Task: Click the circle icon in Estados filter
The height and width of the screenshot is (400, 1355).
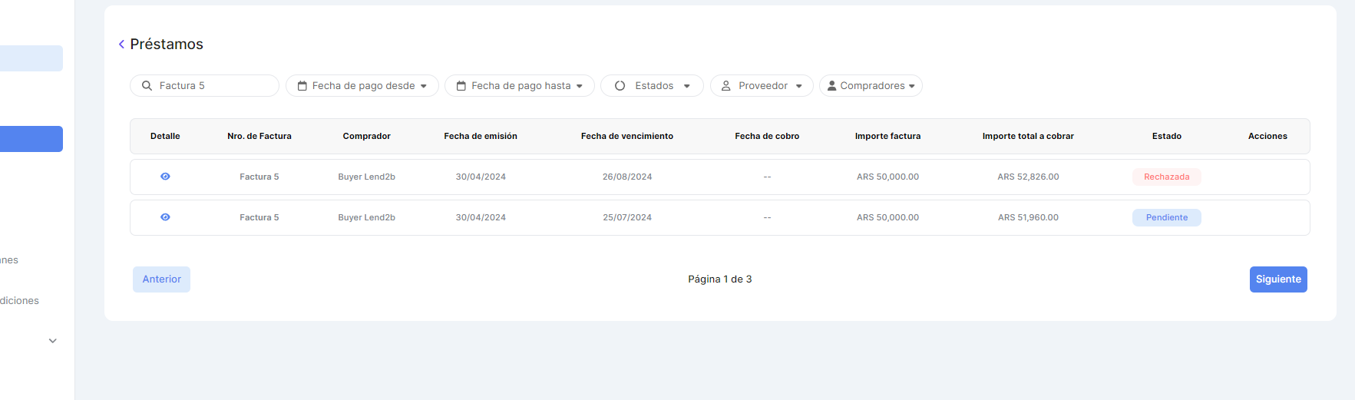Action: (620, 86)
